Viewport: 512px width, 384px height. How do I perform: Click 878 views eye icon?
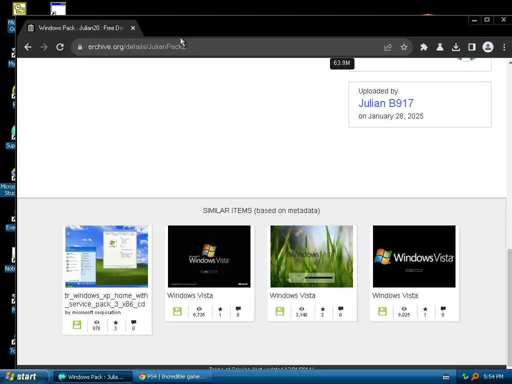pyautogui.click(x=96, y=322)
